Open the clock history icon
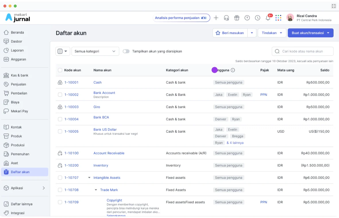This screenshot has width=339, height=218. pos(257,18)
